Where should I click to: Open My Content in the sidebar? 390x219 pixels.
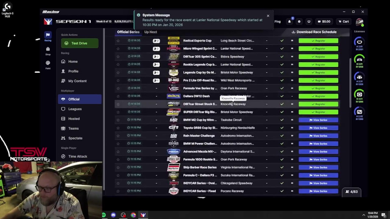click(80, 81)
